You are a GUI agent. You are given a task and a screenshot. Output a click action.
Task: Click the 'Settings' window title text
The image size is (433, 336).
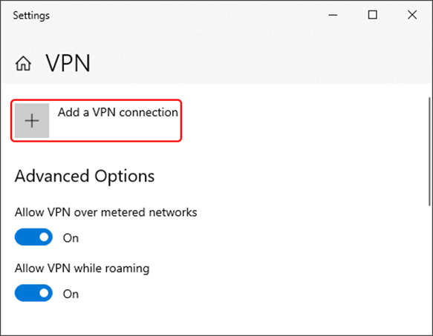click(x=31, y=16)
